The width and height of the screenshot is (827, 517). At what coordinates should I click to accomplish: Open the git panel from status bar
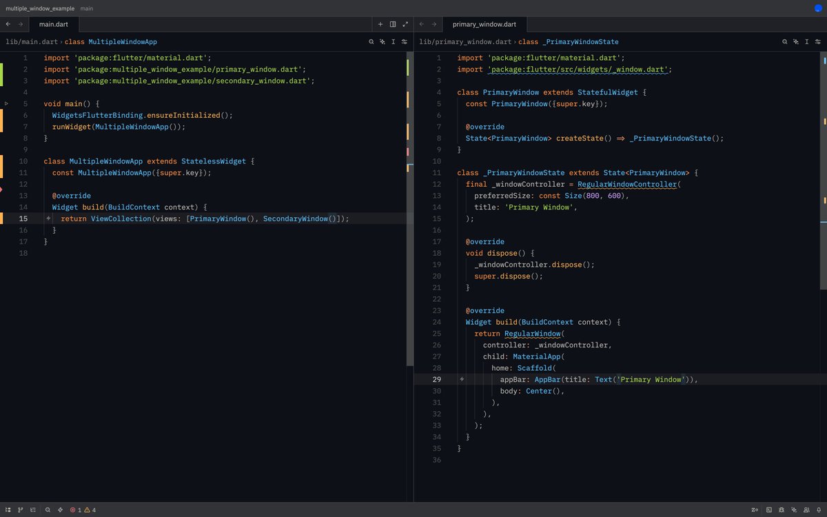pyautogui.click(x=20, y=510)
